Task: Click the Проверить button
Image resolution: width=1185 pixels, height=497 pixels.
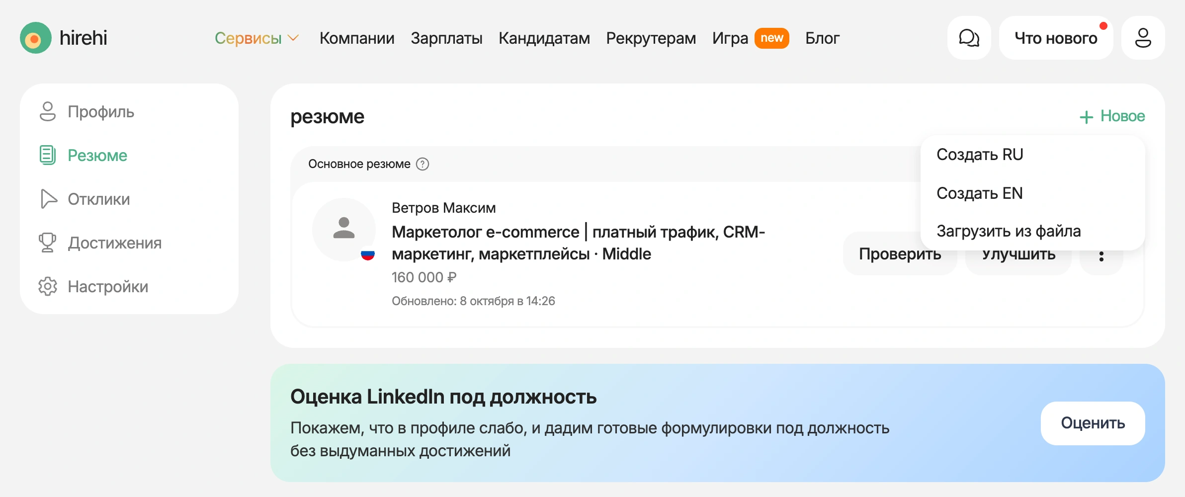Action: click(x=900, y=254)
